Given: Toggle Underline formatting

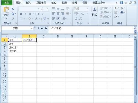Looking at the screenshot, I should 30,14.
